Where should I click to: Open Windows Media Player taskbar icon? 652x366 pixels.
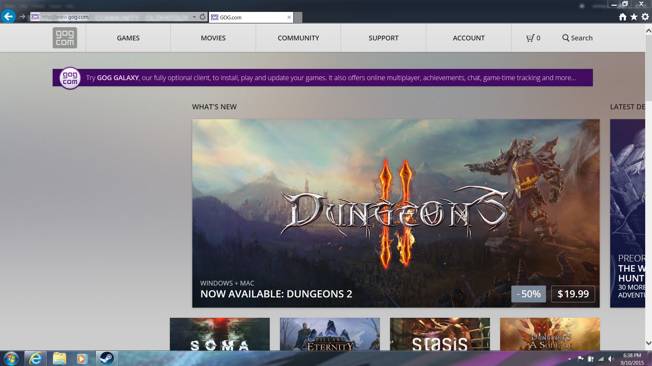pos(82,359)
